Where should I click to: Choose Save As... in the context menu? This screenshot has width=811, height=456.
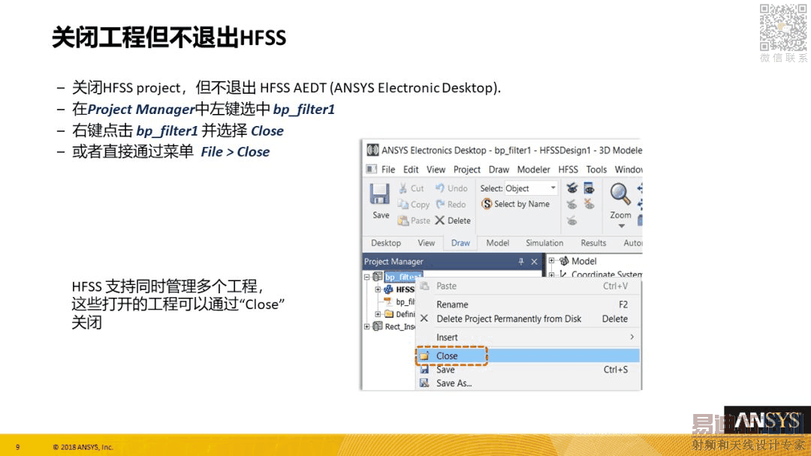528,383
